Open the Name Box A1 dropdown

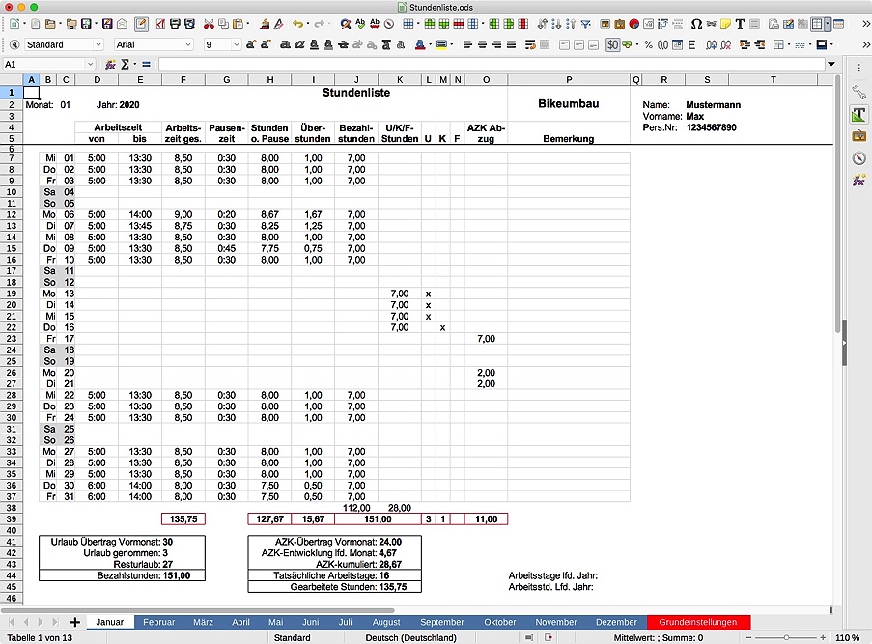point(90,64)
